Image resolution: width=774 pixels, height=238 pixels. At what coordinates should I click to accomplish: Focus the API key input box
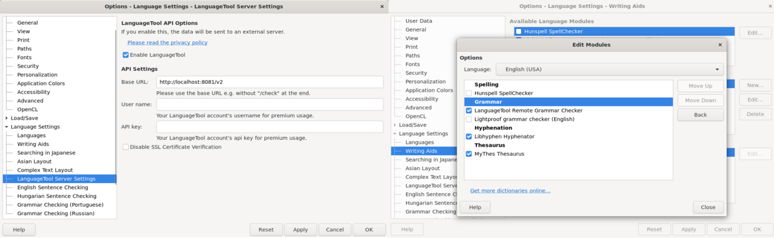[270, 127]
